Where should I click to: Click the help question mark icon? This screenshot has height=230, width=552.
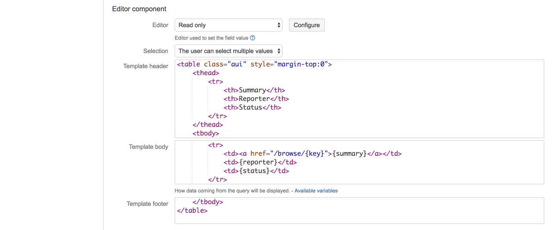253,38
